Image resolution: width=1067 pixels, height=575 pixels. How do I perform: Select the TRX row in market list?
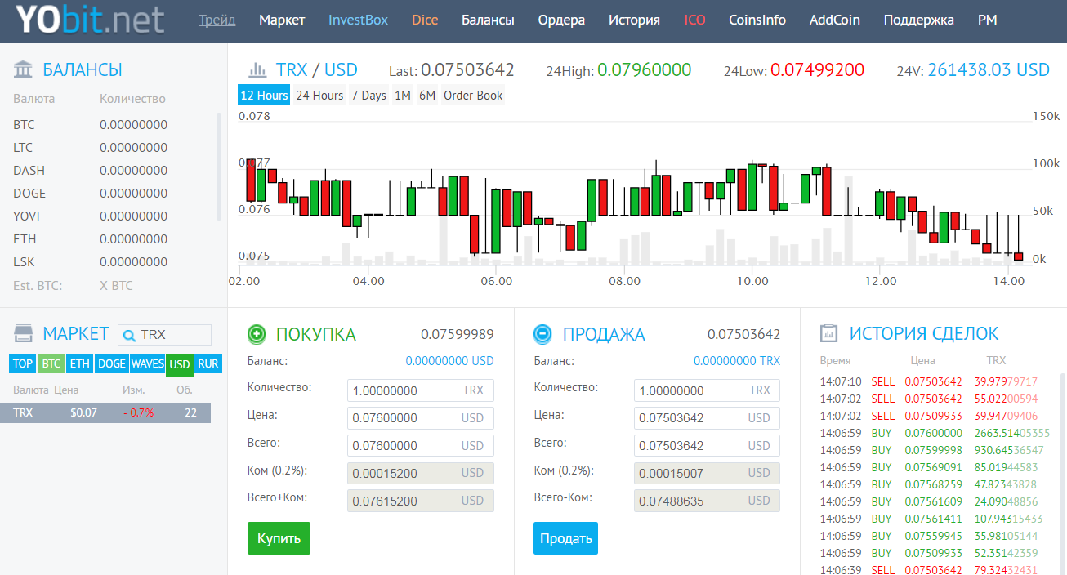click(x=105, y=412)
